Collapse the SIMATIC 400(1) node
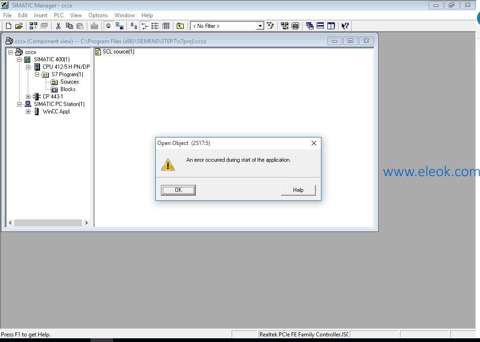The width and height of the screenshot is (480, 342). pos(19,59)
